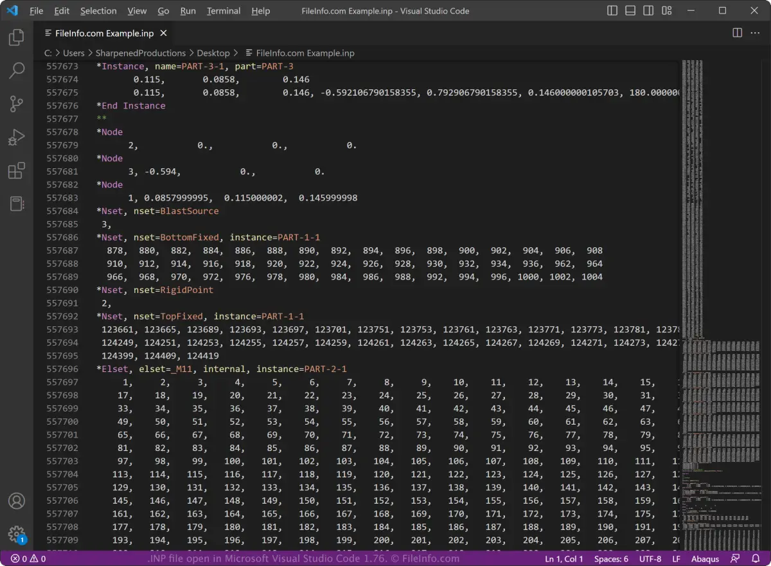Screen dimensions: 771x566
Task: Toggle Panel layout icon in title bar
Action: tap(630, 11)
